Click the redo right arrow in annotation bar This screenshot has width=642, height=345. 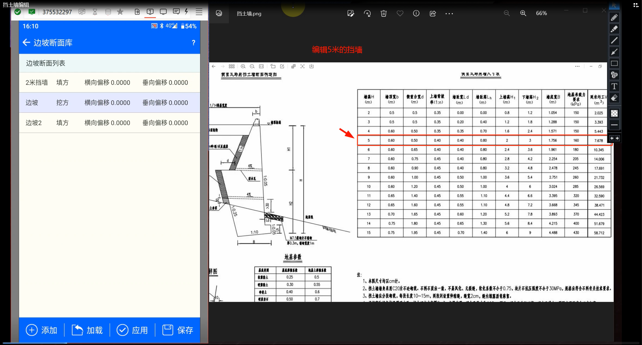tap(617, 138)
